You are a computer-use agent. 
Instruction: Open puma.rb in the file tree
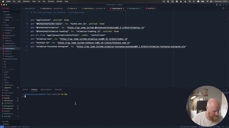point(8,51)
